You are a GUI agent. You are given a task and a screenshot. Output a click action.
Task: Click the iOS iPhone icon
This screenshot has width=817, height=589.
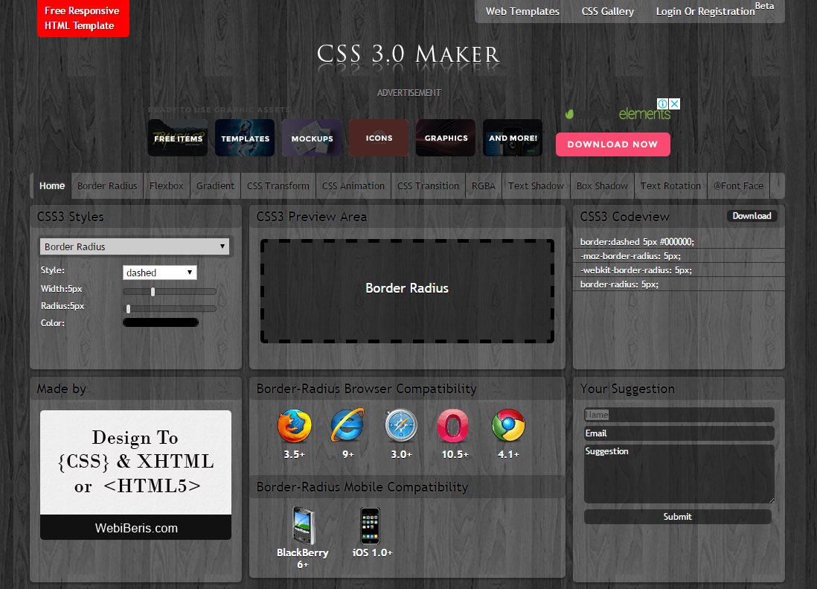(x=370, y=526)
